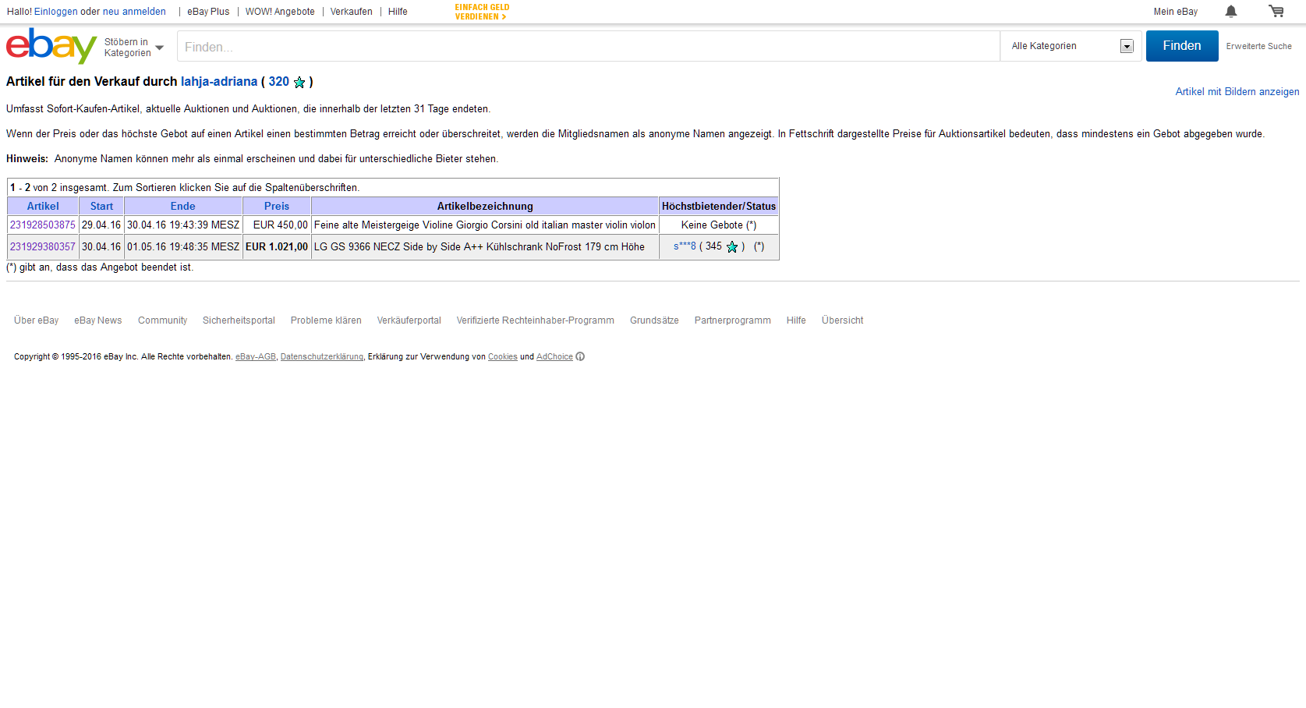The height and width of the screenshot is (708, 1306).
Task: Open Hilfe in the top bar
Action: click(x=398, y=12)
